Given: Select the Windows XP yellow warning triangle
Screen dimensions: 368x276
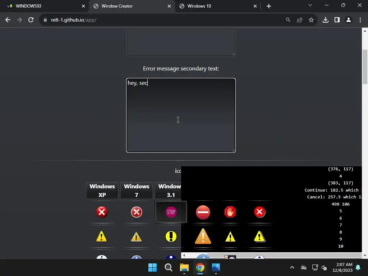Looking at the screenshot, I should [101, 236].
